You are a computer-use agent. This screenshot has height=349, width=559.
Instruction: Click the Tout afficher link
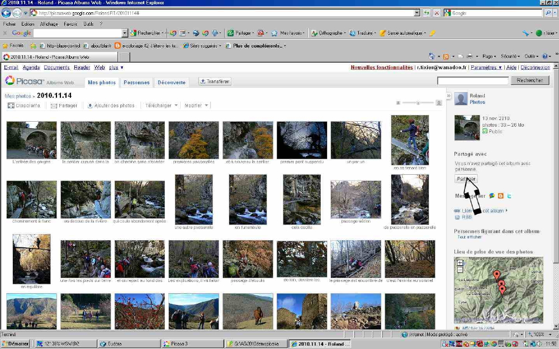tap(470, 237)
